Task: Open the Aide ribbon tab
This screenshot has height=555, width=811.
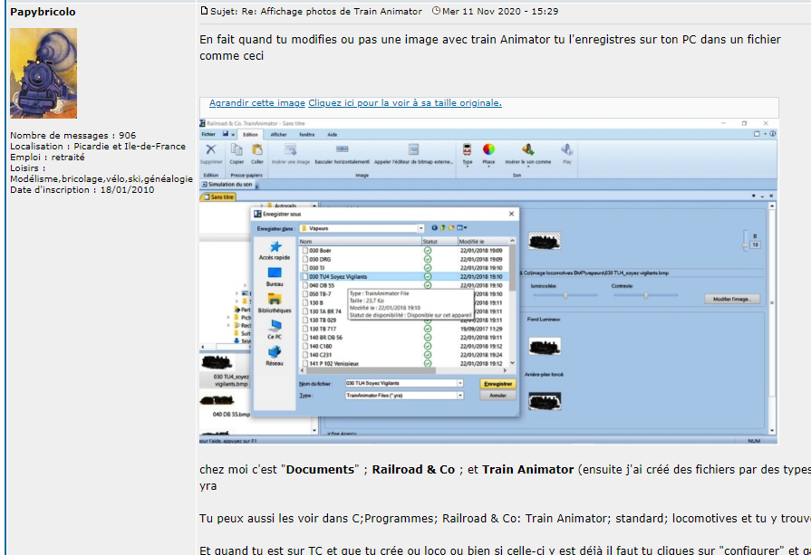Action: pyautogui.click(x=332, y=134)
